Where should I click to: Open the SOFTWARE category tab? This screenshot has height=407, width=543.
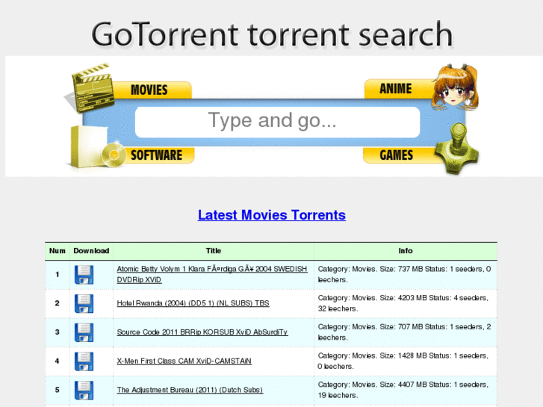(x=158, y=155)
